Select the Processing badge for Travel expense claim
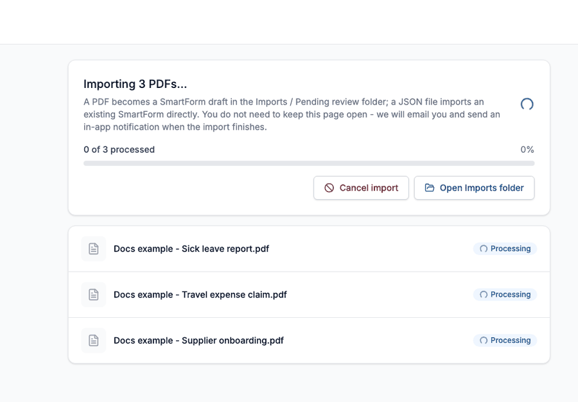The width and height of the screenshot is (578, 402). point(505,294)
